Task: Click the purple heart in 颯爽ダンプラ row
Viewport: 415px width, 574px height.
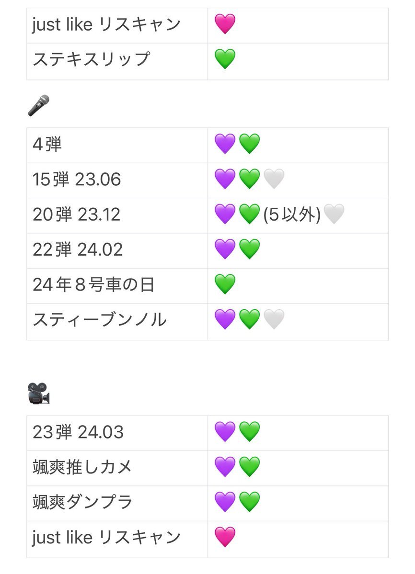Action: 225,502
